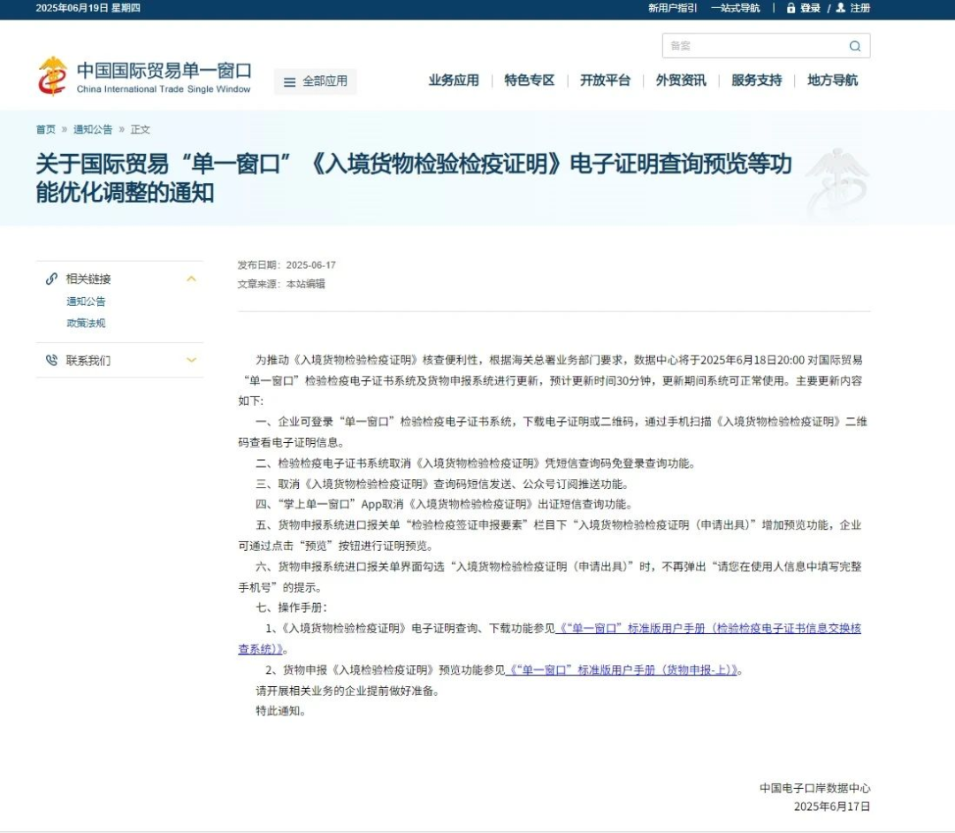Click 通知公告 in the breadcrumb
Screen dimensions: 955x833
[93, 129]
